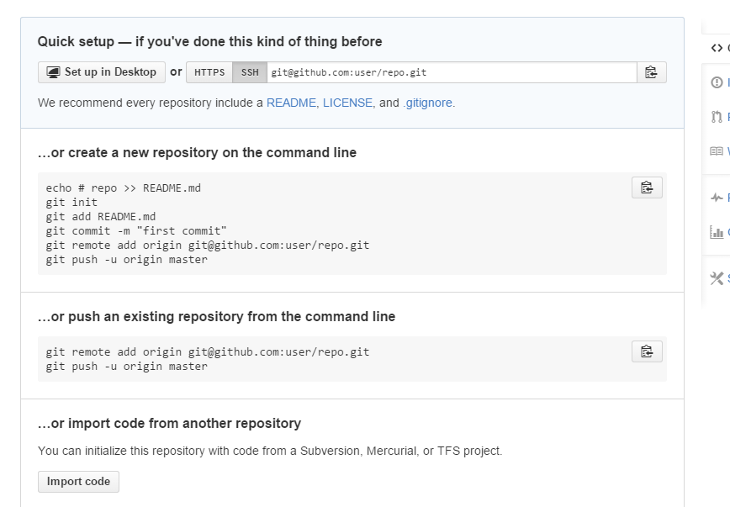This screenshot has height=507, width=730.
Task: Copy the new repository commands to clipboard
Action: 647,187
